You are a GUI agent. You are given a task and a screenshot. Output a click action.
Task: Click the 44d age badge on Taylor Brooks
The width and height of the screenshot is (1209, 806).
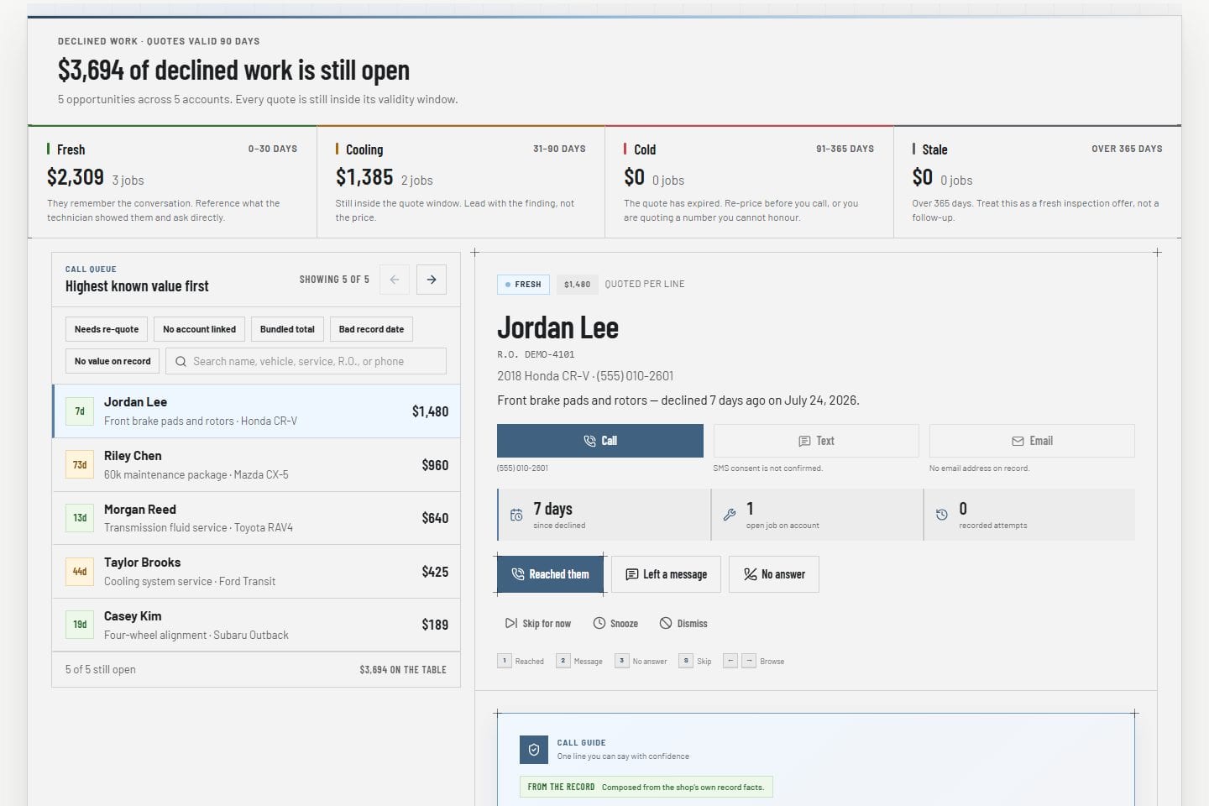coord(80,572)
